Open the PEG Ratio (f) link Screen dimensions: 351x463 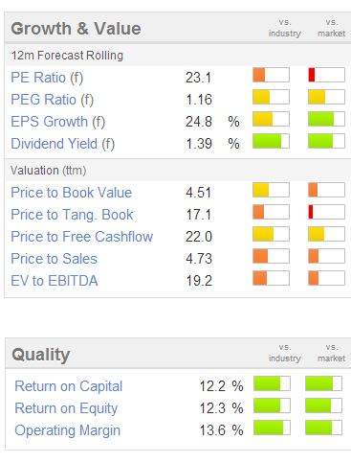pos(53,100)
